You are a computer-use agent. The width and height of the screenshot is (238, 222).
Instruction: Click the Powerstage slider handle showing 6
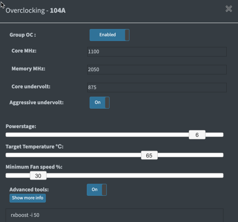pyautogui.click(x=197, y=135)
